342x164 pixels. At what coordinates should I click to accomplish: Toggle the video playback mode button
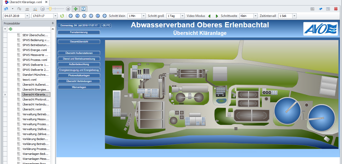tap(83, 9)
